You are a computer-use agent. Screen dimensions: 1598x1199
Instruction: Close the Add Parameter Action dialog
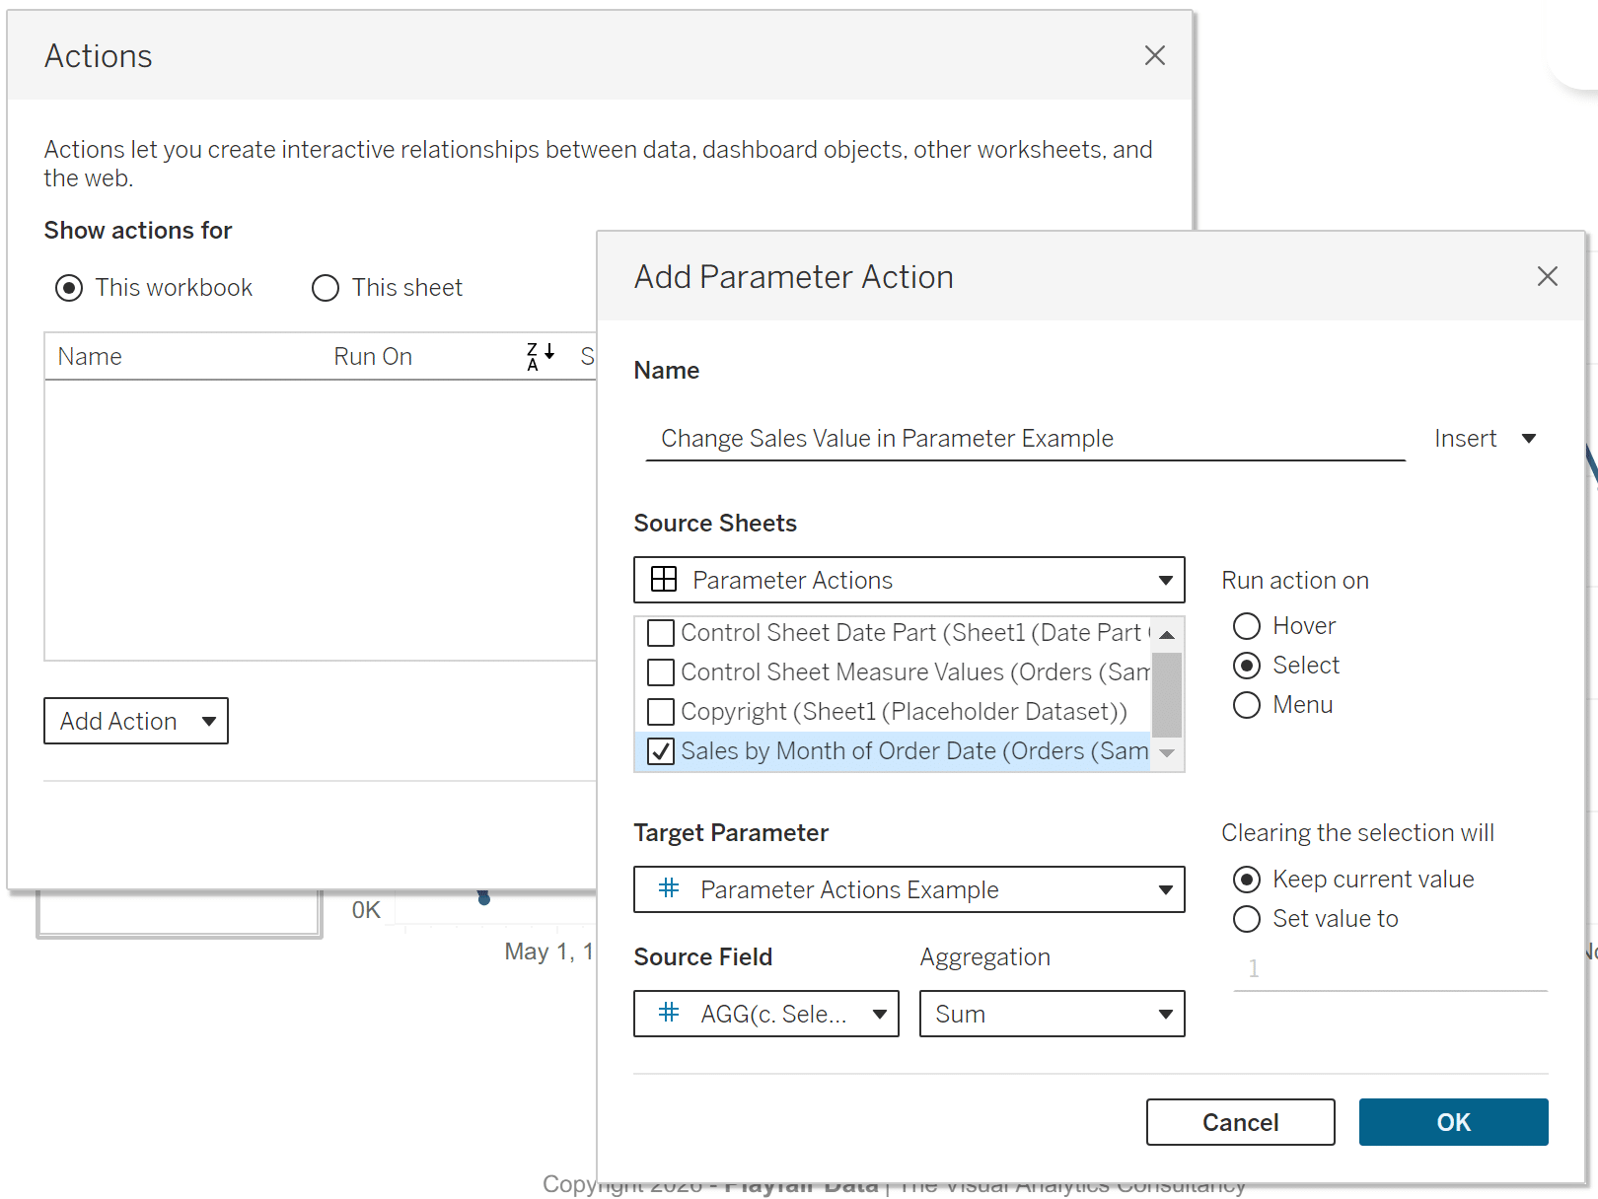(x=1547, y=276)
